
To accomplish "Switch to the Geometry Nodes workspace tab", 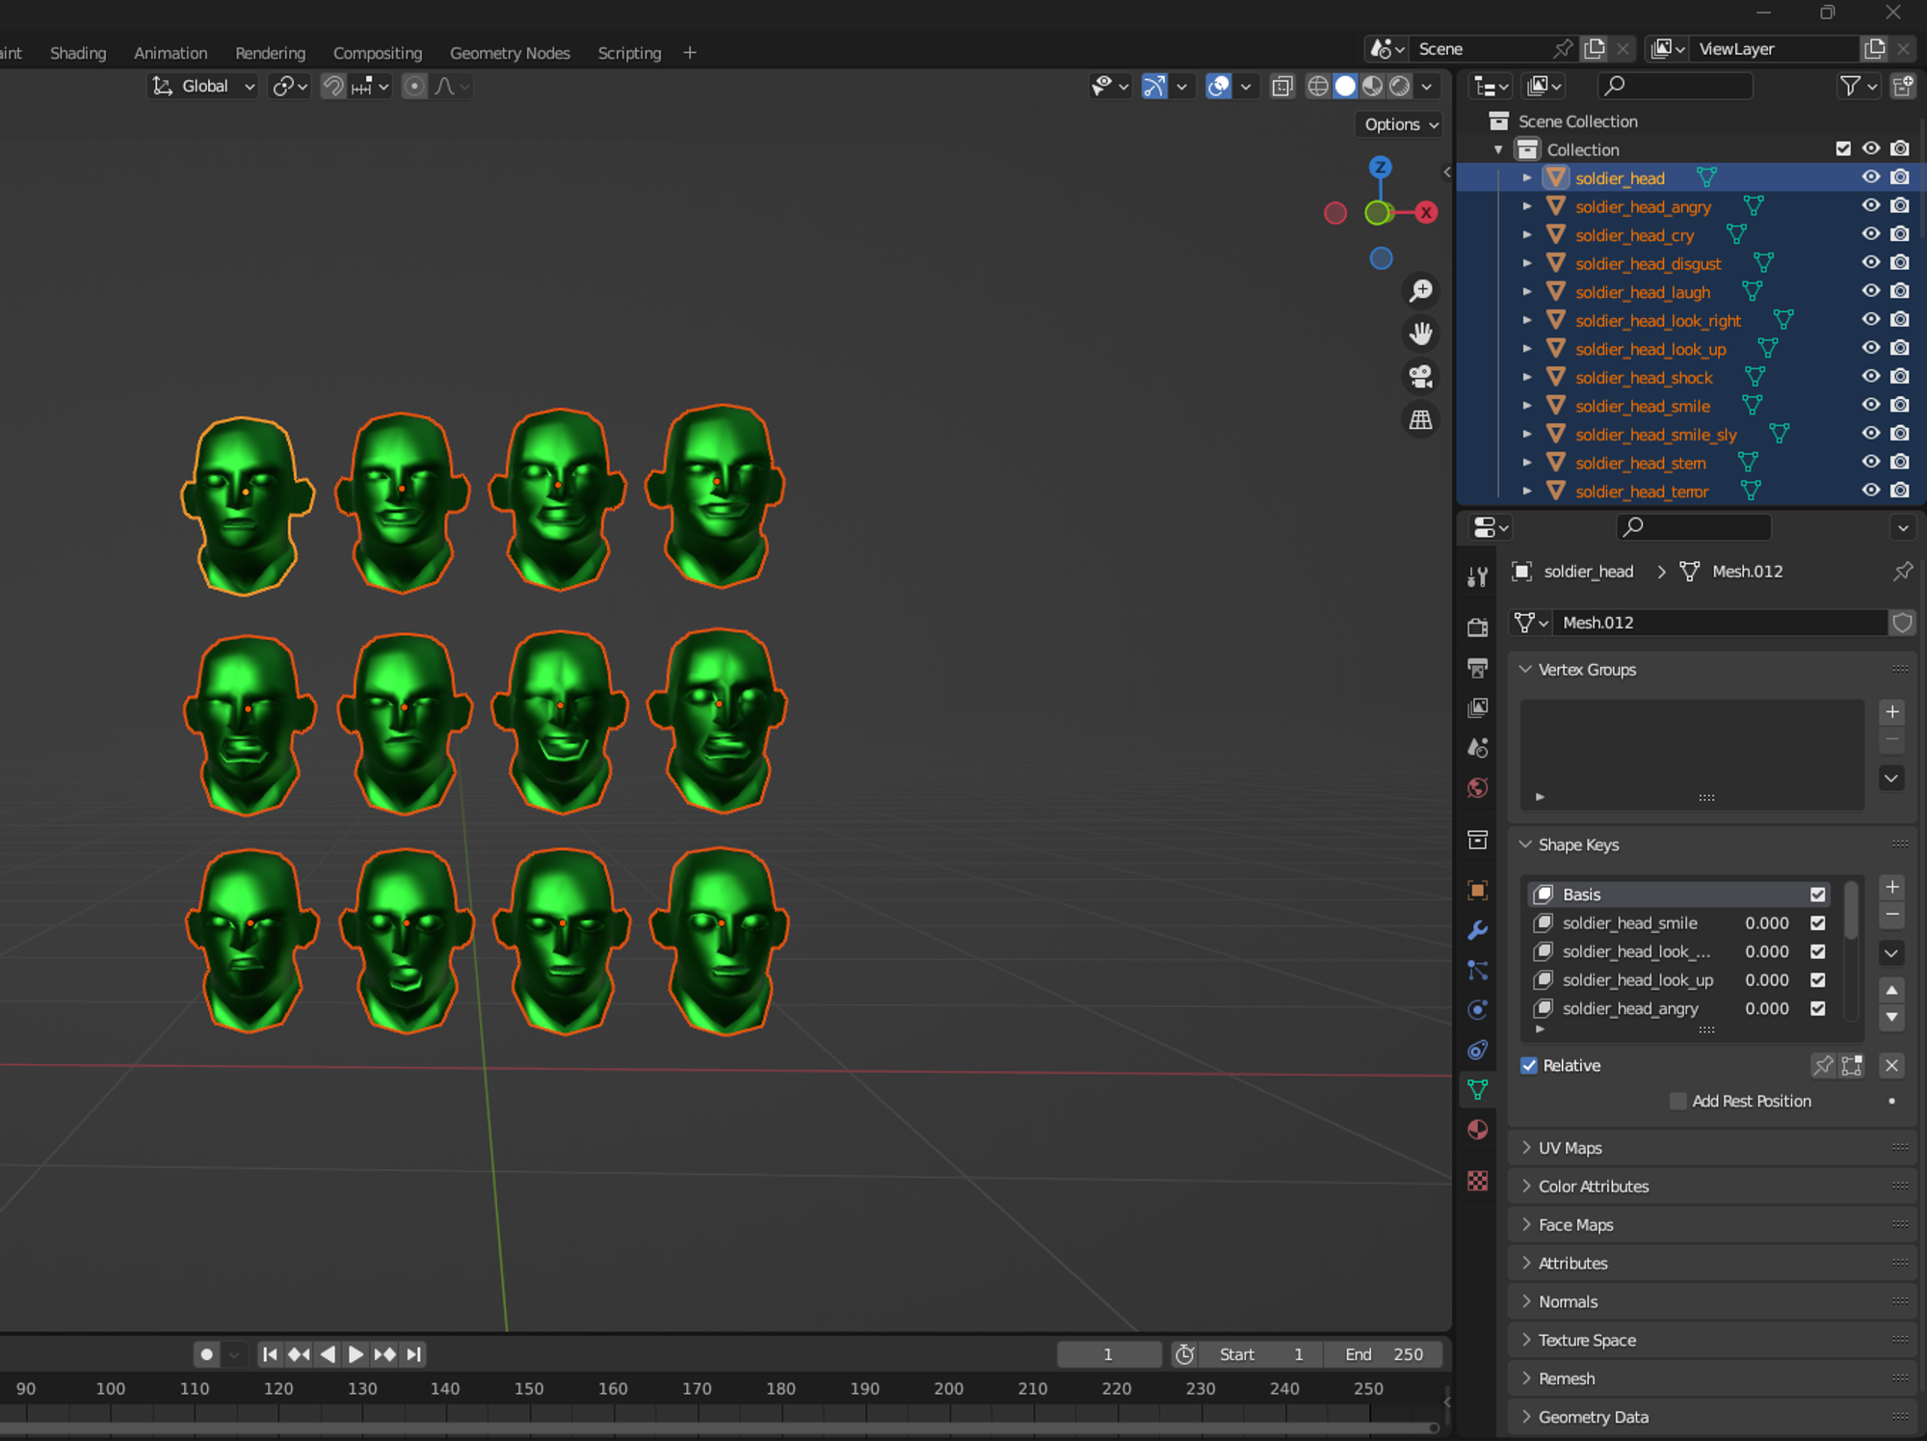I will pyautogui.click(x=510, y=53).
